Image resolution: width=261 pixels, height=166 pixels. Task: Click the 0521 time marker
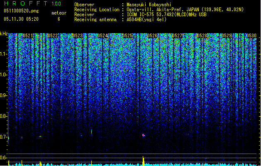click(x=28, y=36)
